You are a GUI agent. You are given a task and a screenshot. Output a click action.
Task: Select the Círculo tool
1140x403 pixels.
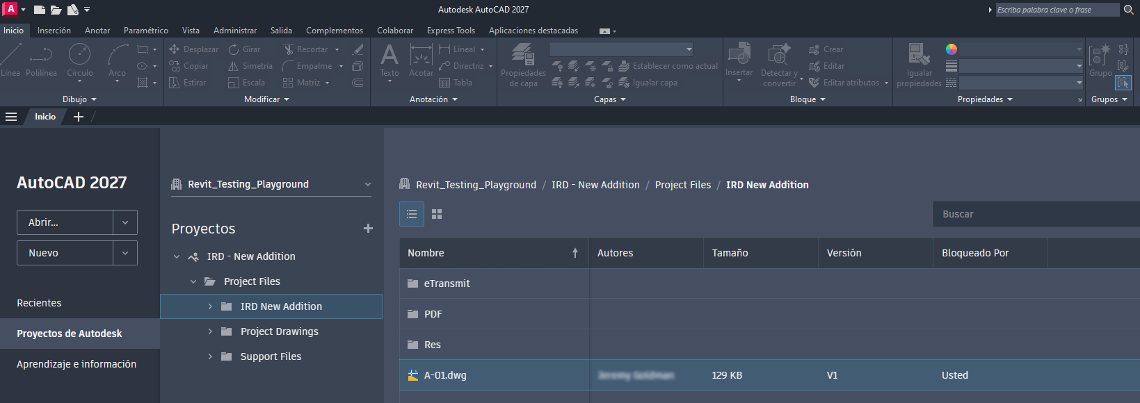[79, 60]
